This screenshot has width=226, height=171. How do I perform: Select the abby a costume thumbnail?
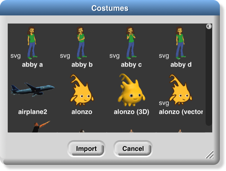pyautogui.click(x=32, y=43)
